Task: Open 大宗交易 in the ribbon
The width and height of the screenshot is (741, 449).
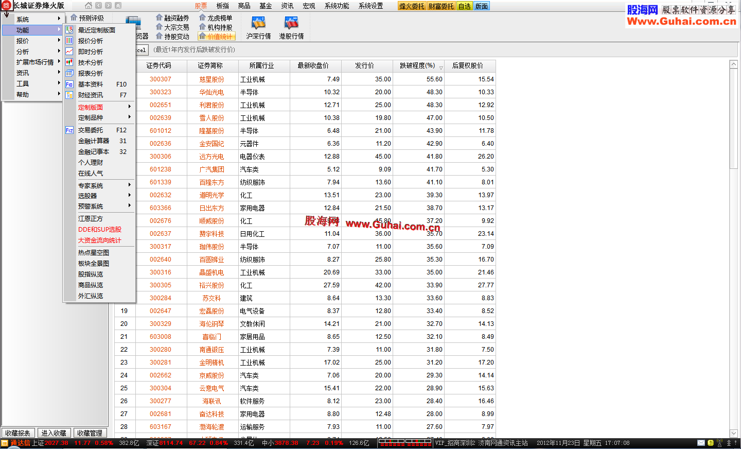Action: click(172, 27)
